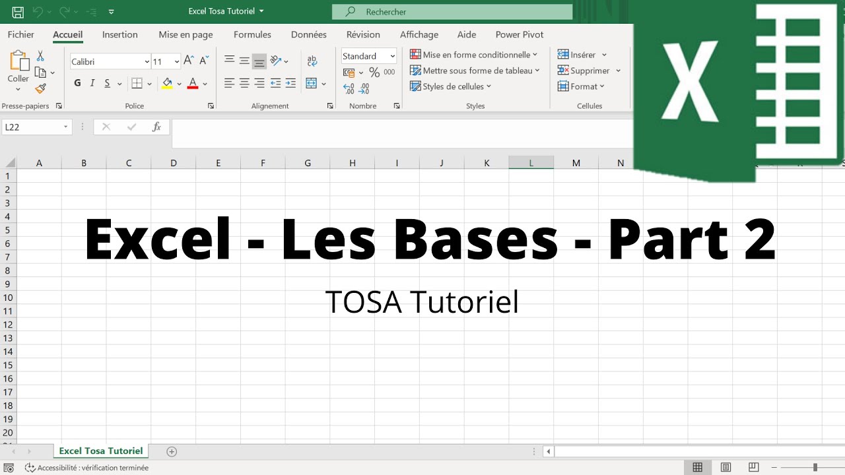845x475 pixels.
Task: Switch to Page Layout view icon
Action: [726, 467]
